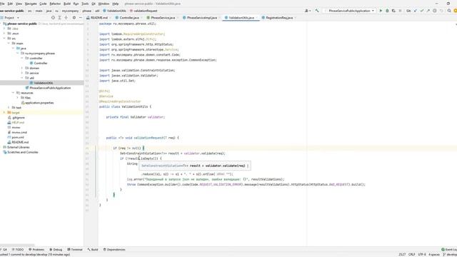Viewport: 457px width, 257px height.
Task: Open the Build tool window
Action: click(93, 250)
